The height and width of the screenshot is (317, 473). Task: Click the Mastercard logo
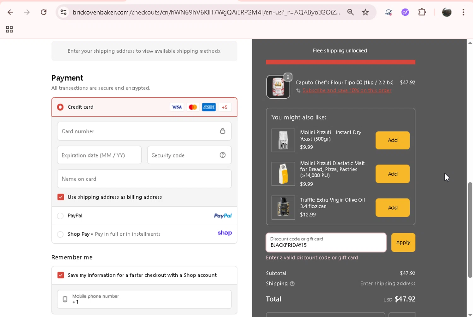193,107
